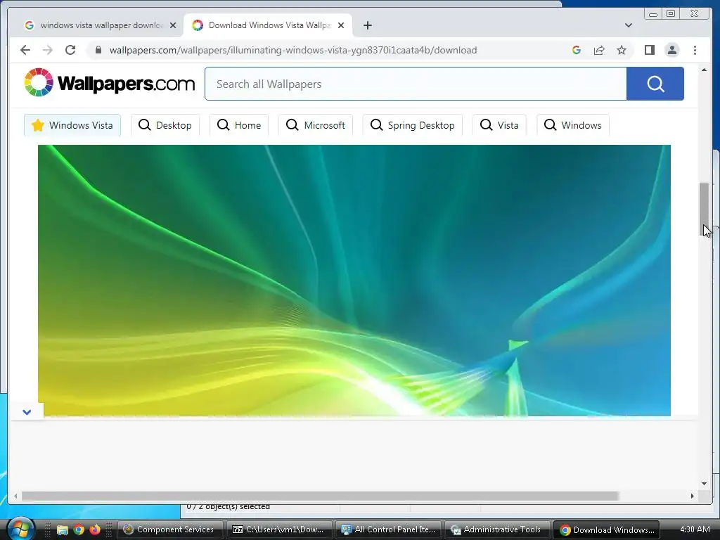Submit search with the blue magnifier button
Image resolution: width=720 pixels, height=540 pixels.
tap(655, 84)
